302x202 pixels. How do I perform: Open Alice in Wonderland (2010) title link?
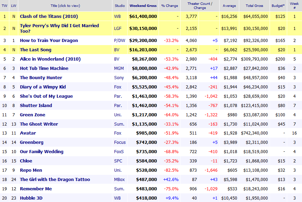tap(50, 59)
